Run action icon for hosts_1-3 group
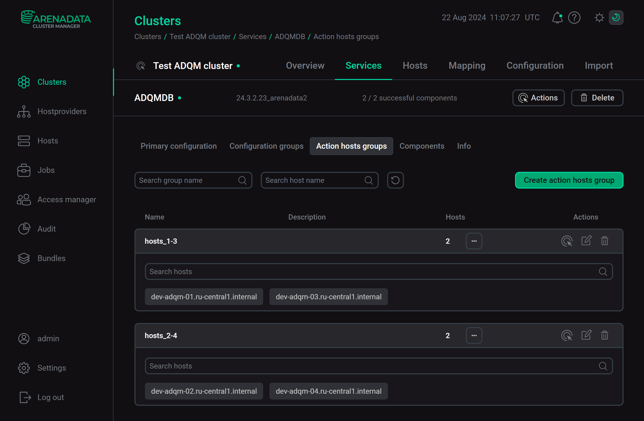Viewport: 644px width, 421px height. 567,241
